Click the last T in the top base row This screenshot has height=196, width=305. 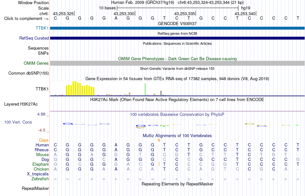click(x=298, y=18)
